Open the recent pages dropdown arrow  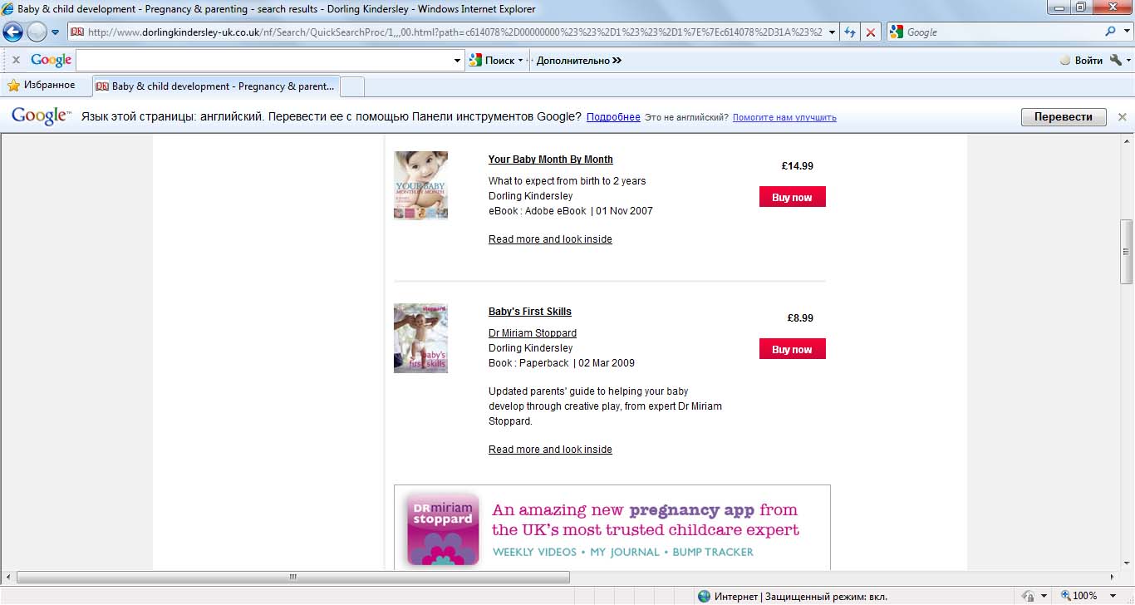[56, 32]
